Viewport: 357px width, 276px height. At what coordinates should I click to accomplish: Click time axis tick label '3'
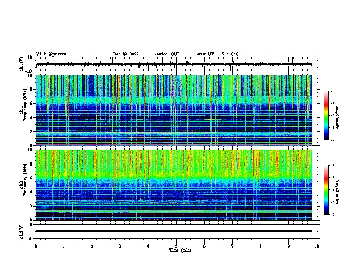click(x=120, y=246)
